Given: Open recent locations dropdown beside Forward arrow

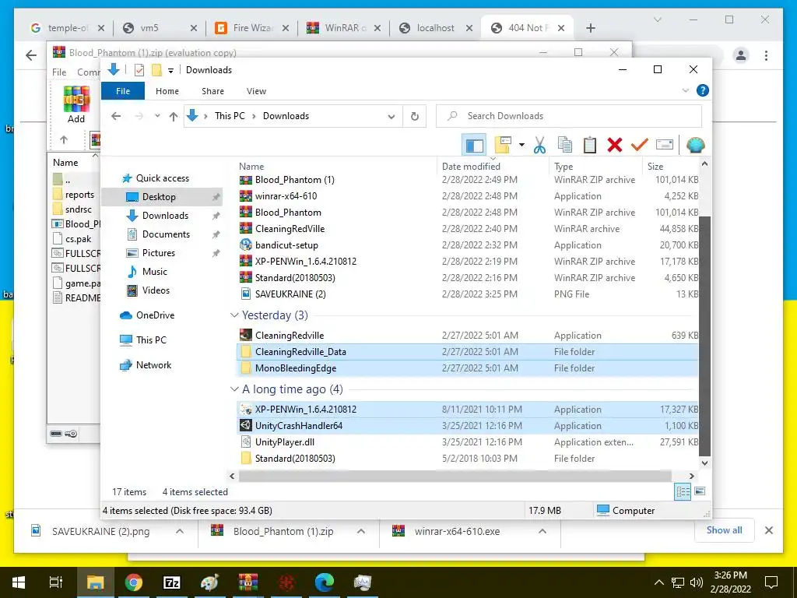Looking at the screenshot, I should pyautogui.click(x=157, y=116).
